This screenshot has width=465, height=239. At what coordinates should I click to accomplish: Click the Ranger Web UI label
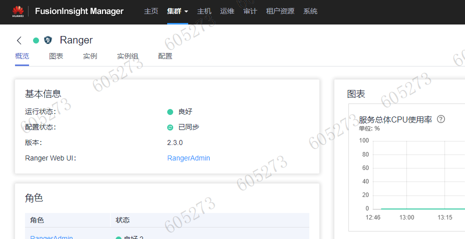click(51, 158)
